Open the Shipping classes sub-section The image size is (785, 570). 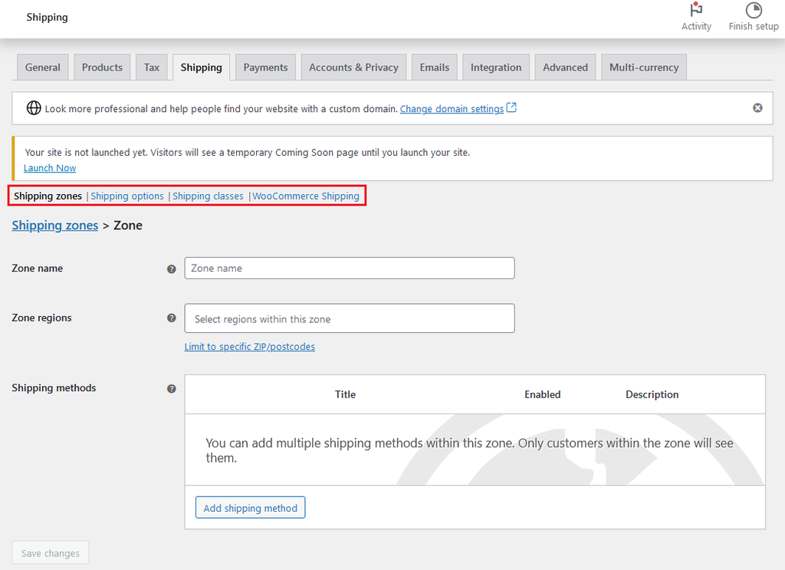(208, 196)
